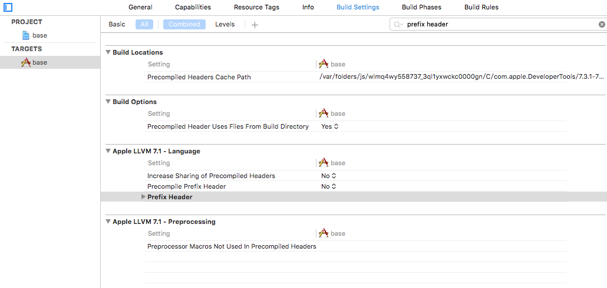Select the base target app icon in sidebar

tap(26, 62)
